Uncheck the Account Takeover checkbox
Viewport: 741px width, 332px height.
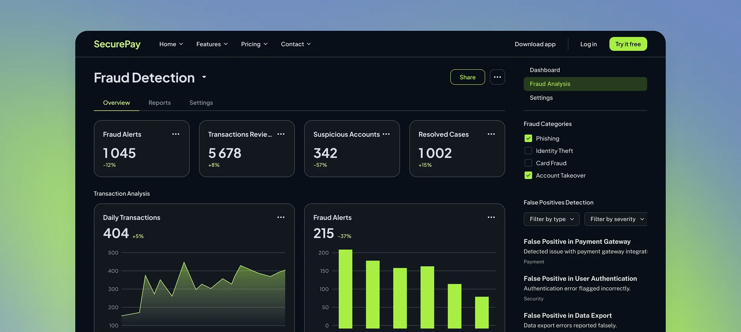coord(528,175)
